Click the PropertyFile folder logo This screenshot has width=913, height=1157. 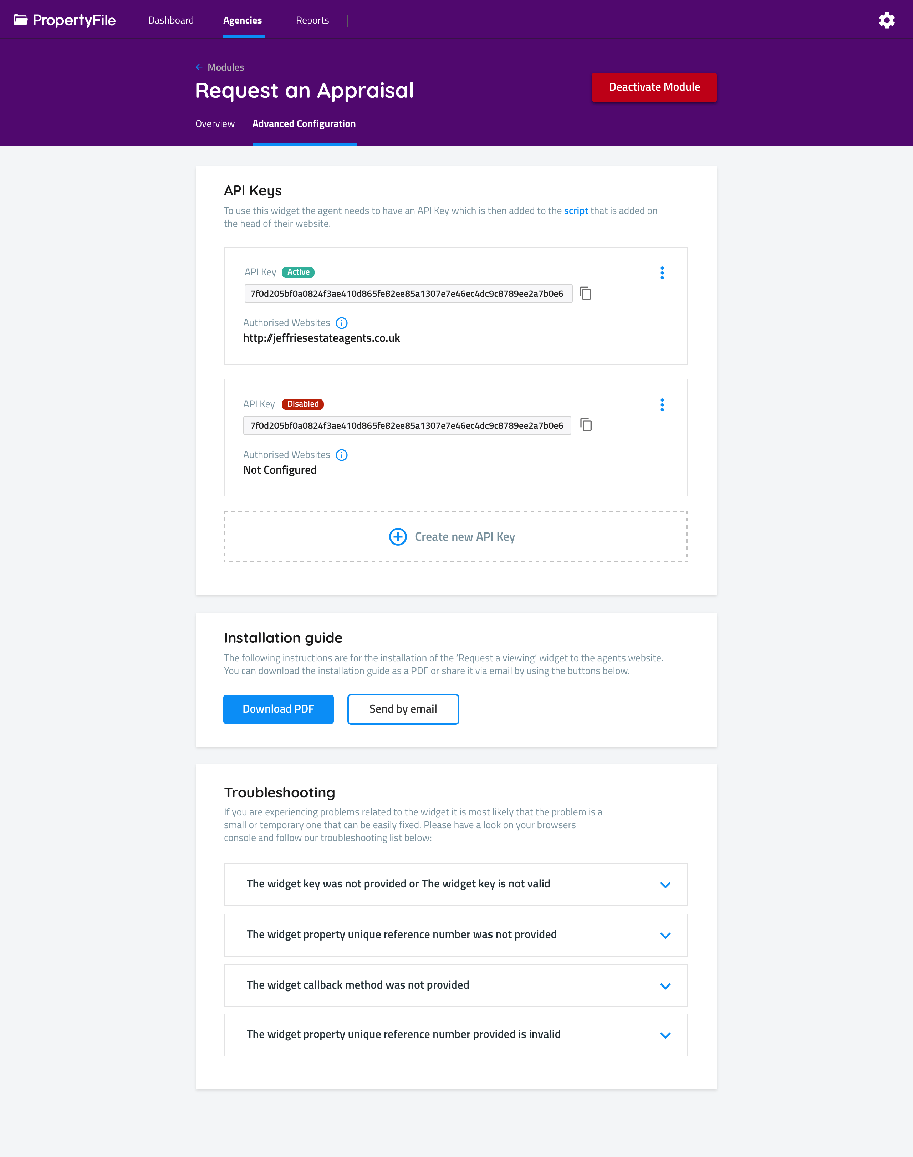21,20
